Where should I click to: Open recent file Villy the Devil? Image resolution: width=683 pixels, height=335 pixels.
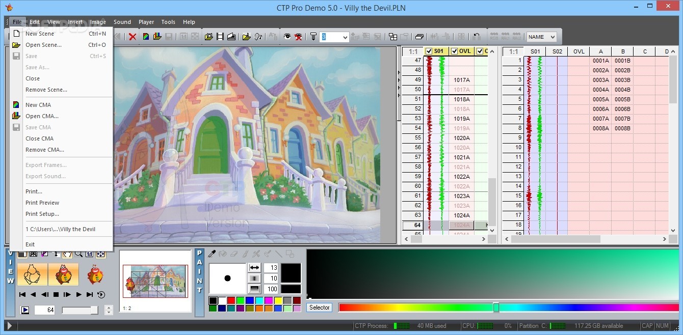(x=61, y=229)
